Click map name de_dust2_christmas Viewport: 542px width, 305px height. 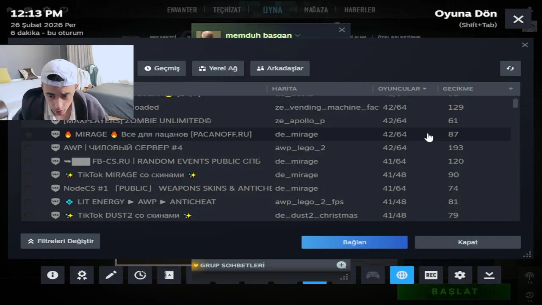pyautogui.click(x=316, y=215)
